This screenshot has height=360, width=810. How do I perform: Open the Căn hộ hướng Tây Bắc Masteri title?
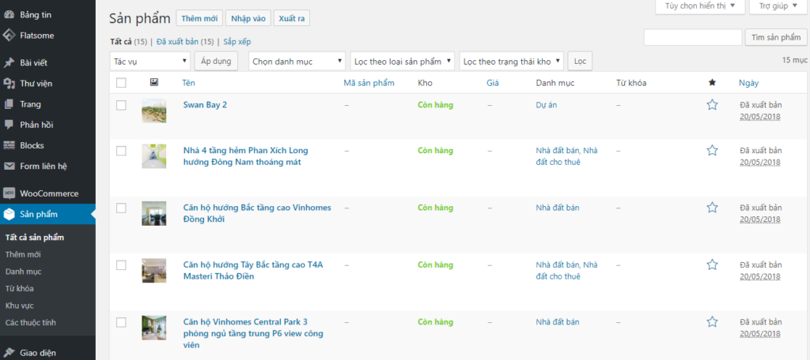point(253,270)
